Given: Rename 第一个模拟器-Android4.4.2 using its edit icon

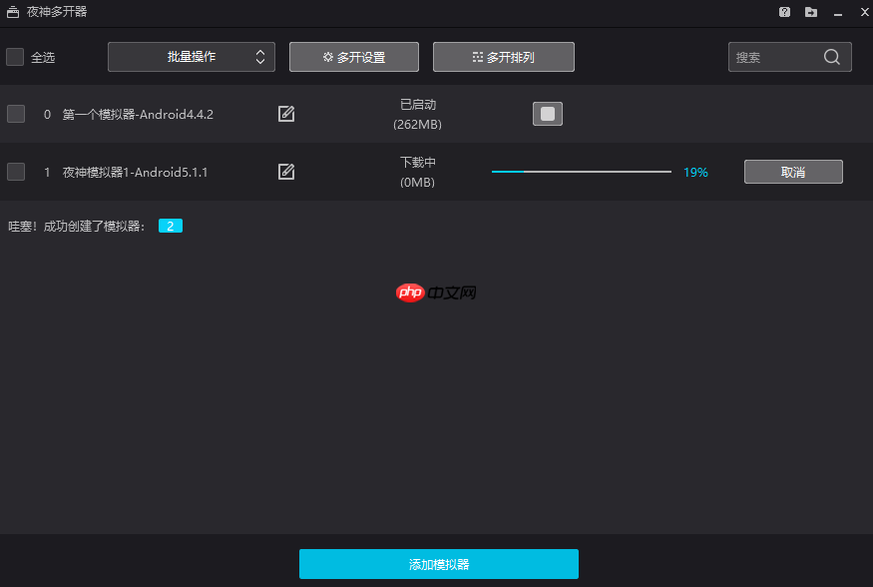Looking at the screenshot, I should (x=286, y=114).
